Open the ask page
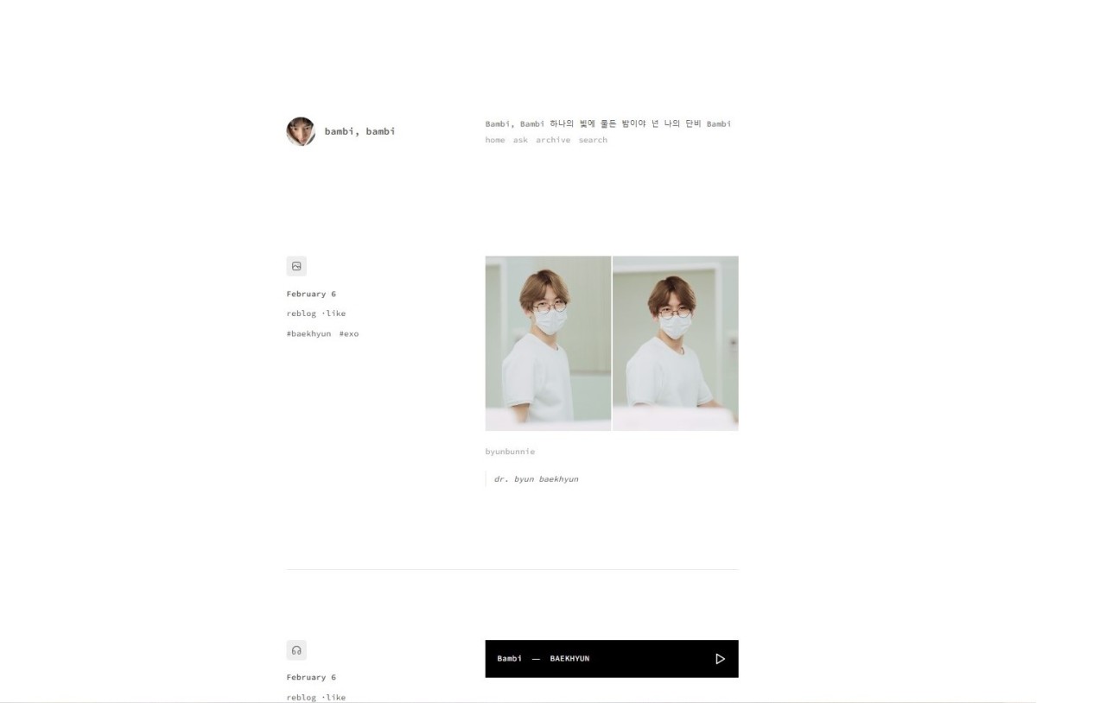Image resolution: width=1106 pixels, height=703 pixels. click(x=520, y=140)
